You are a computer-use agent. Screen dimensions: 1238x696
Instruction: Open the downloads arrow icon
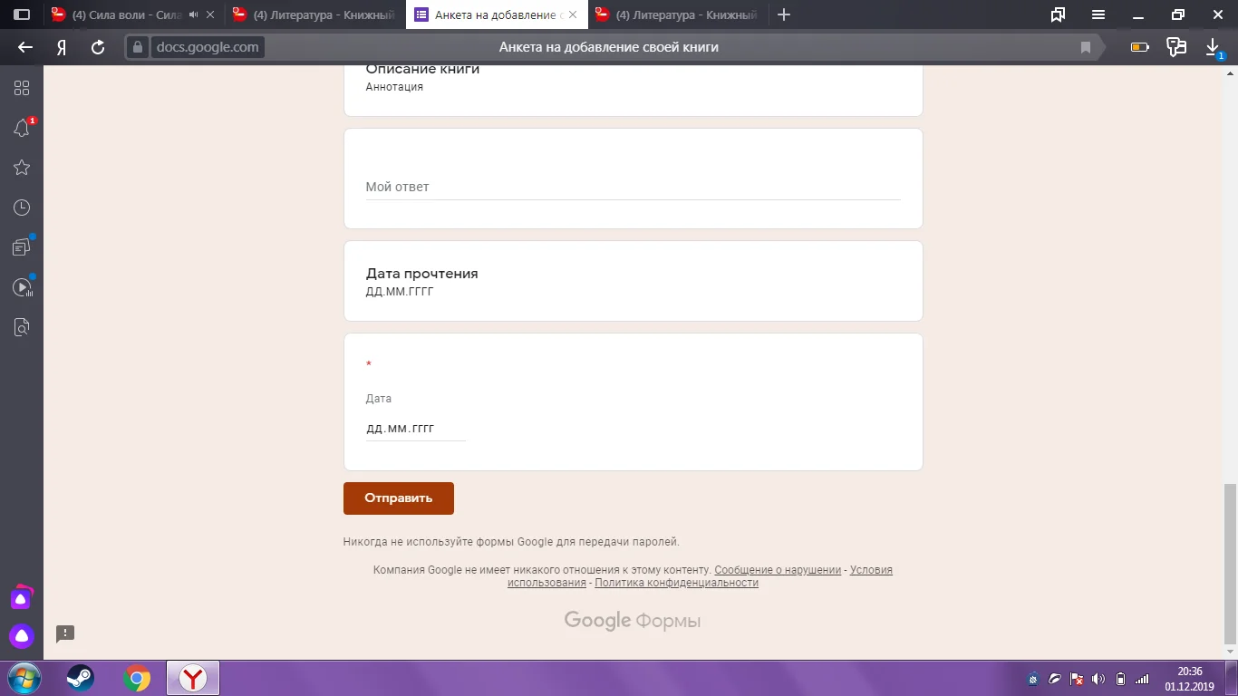[1214, 47]
